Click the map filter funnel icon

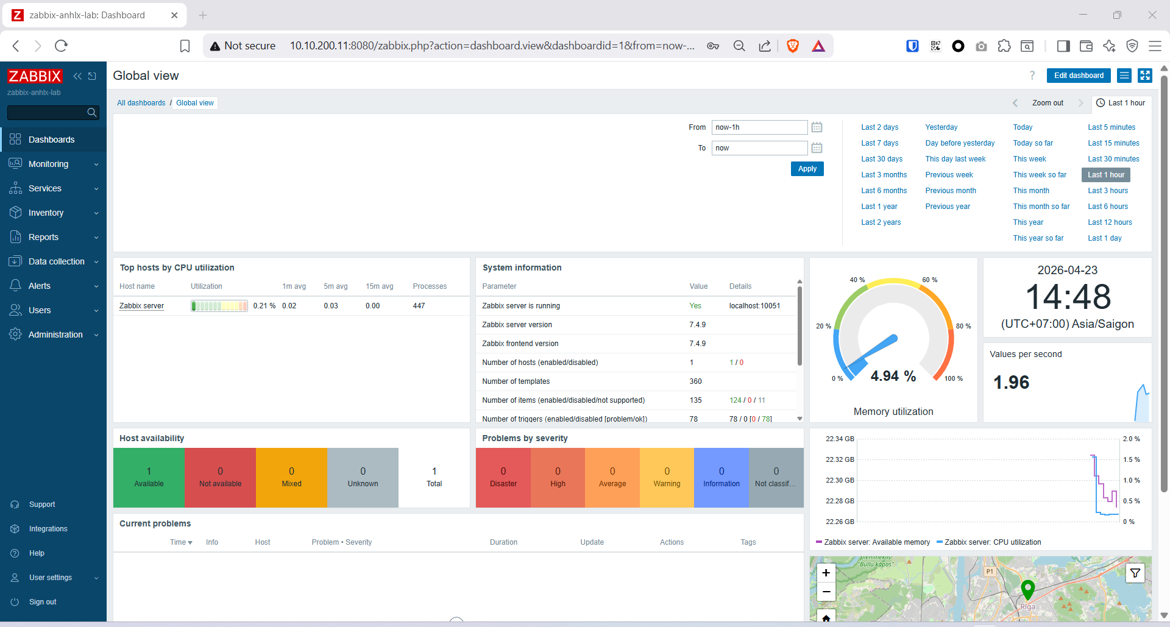(x=1135, y=573)
